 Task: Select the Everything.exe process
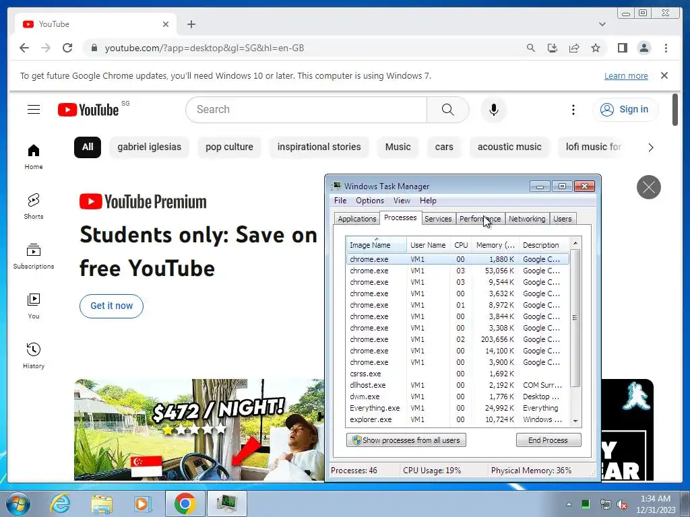pos(458,408)
